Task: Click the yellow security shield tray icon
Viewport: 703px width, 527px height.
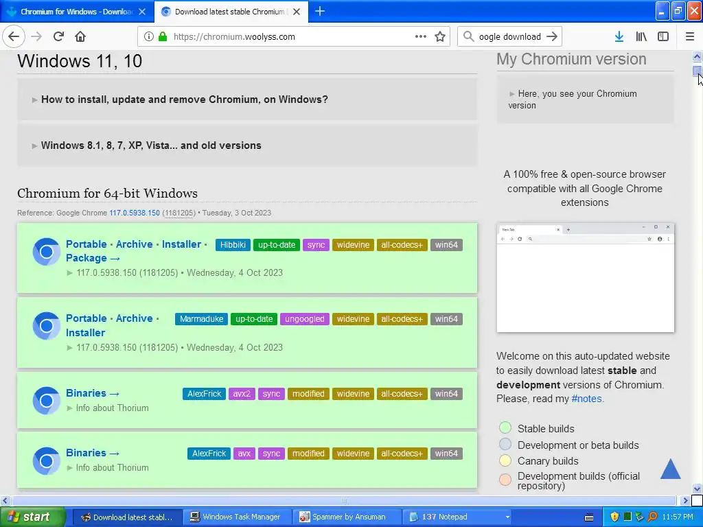Action: (614, 517)
